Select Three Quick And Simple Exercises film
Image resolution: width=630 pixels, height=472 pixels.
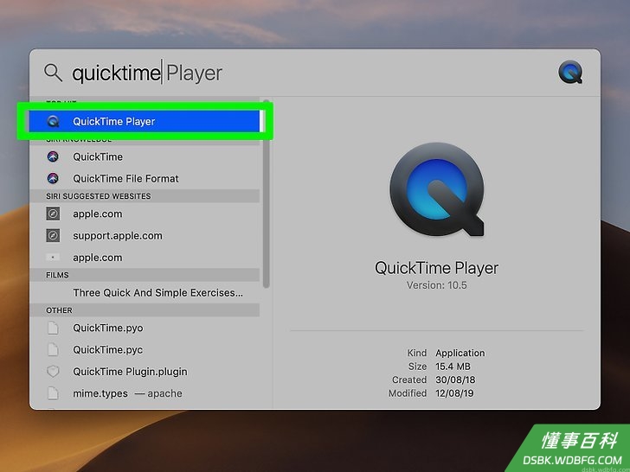(145, 292)
